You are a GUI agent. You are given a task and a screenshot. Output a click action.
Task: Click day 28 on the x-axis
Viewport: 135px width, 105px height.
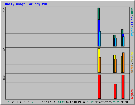[115, 102]
